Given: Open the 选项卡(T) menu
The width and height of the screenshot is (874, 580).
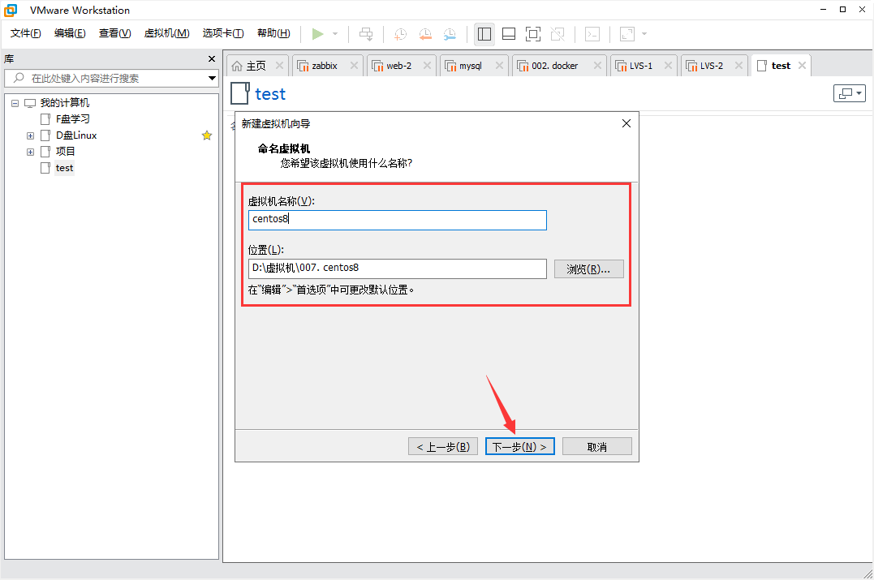Looking at the screenshot, I should coord(223,33).
